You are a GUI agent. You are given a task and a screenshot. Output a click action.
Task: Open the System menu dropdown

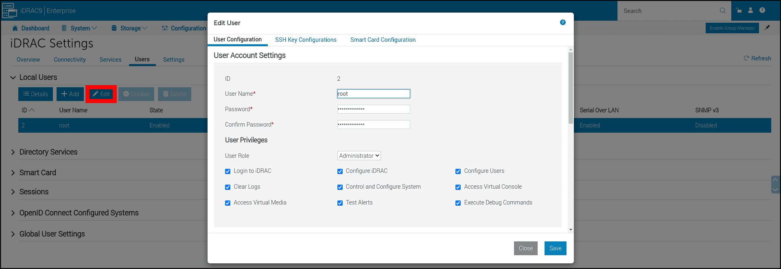(x=79, y=28)
